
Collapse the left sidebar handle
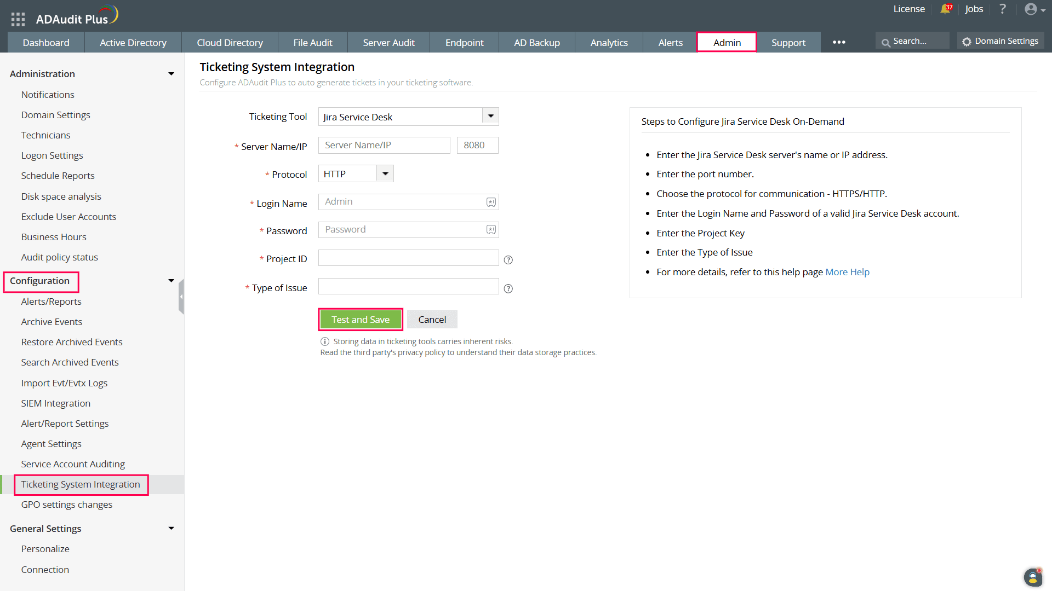pos(181,297)
